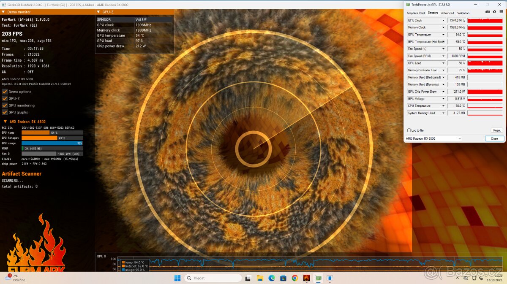Open File Explorer from the taskbar

(x=260, y=278)
